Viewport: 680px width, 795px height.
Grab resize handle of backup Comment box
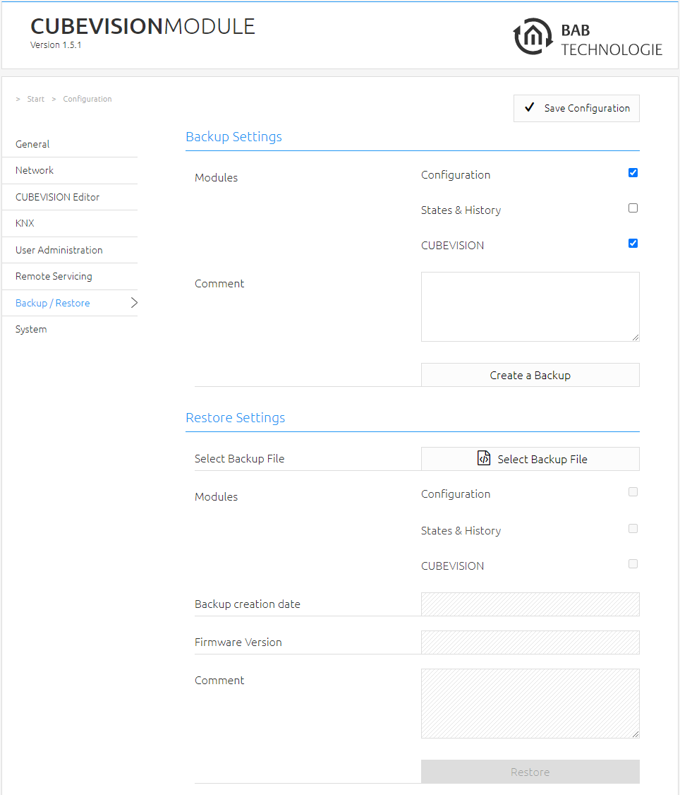[636, 337]
